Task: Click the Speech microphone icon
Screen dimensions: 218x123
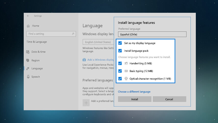Action: point(28,77)
